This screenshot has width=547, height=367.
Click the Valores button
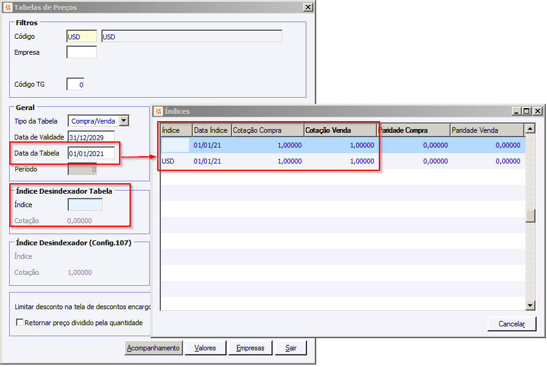click(x=205, y=348)
